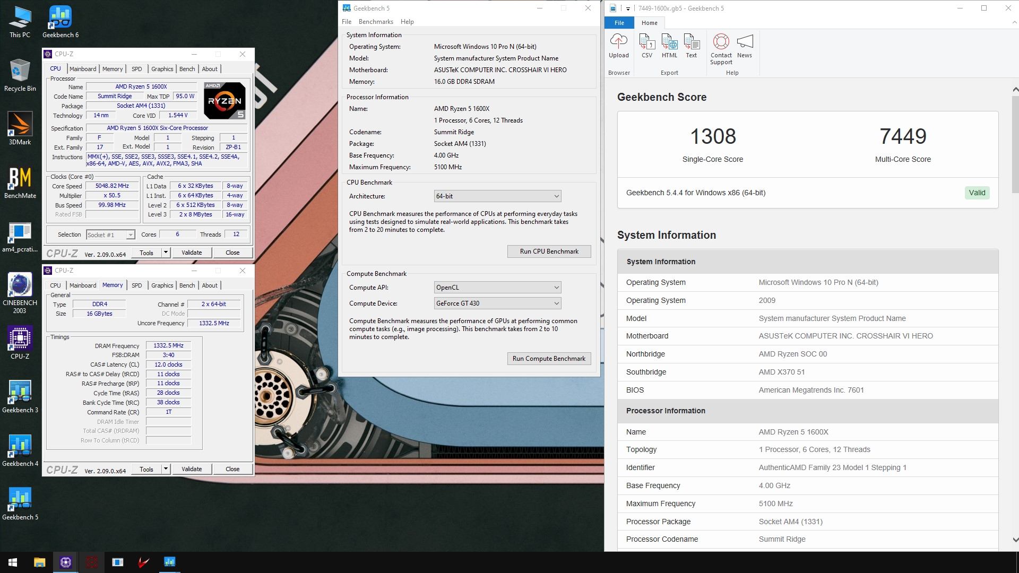Image resolution: width=1019 pixels, height=573 pixels.
Task: Open News in Geekbench ribbon
Action: (745, 46)
